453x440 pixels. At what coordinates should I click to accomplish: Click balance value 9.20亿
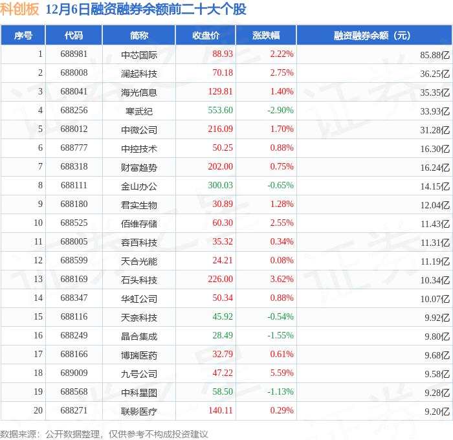pyautogui.click(x=437, y=412)
